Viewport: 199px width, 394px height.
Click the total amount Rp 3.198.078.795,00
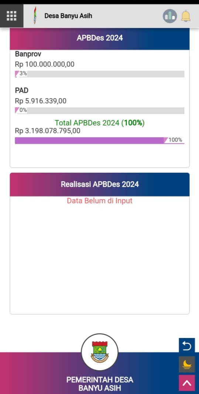(x=48, y=131)
